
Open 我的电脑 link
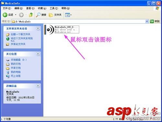point(16,72)
